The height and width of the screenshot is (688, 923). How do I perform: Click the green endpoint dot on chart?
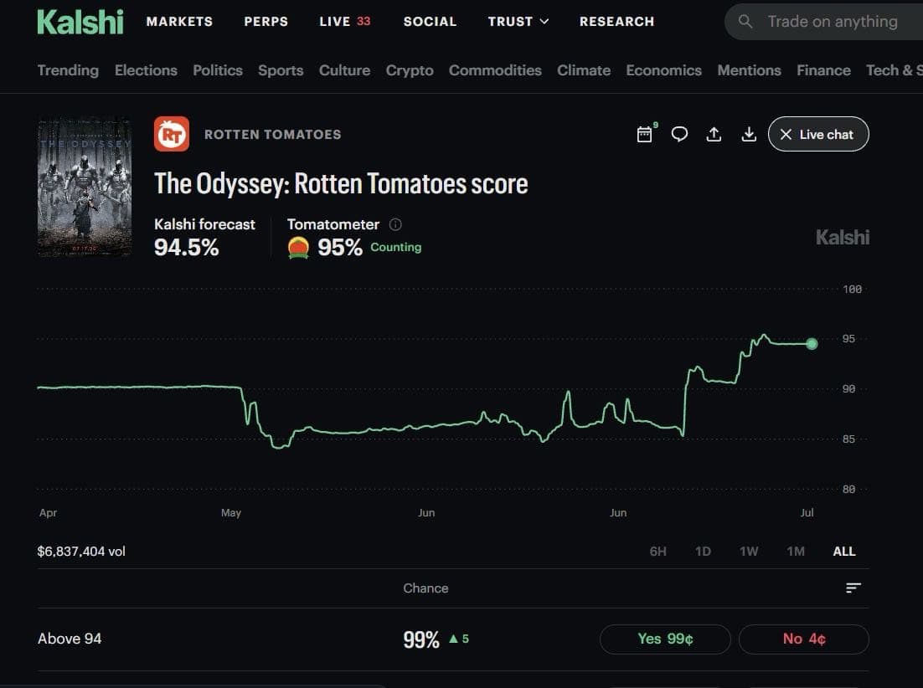pyautogui.click(x=812, y=344)
